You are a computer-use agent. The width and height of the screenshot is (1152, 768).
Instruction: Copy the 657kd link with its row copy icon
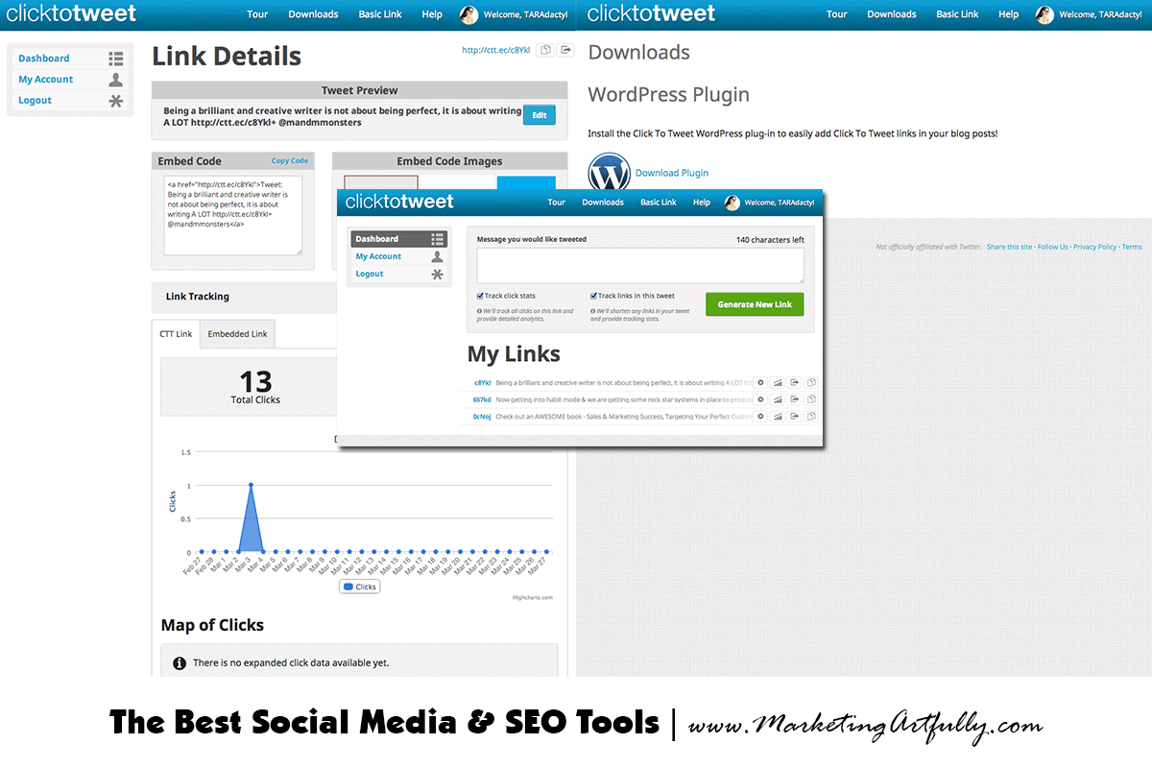(x=811, y=399)
